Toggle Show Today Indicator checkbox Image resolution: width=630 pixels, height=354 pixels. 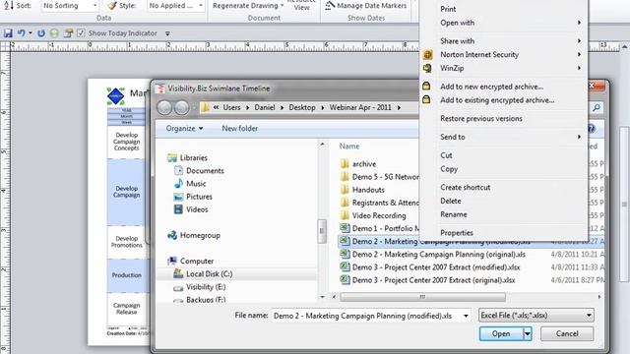(x=81, y=32)
